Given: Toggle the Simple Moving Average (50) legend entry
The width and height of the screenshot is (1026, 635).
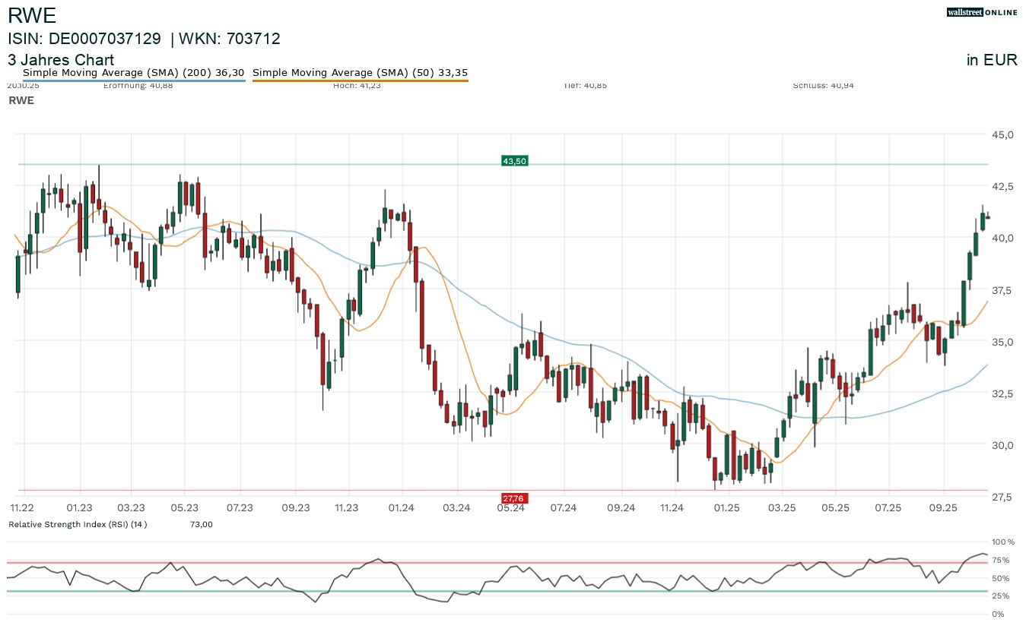Looking at the screenshot, I should click(360, 73).
